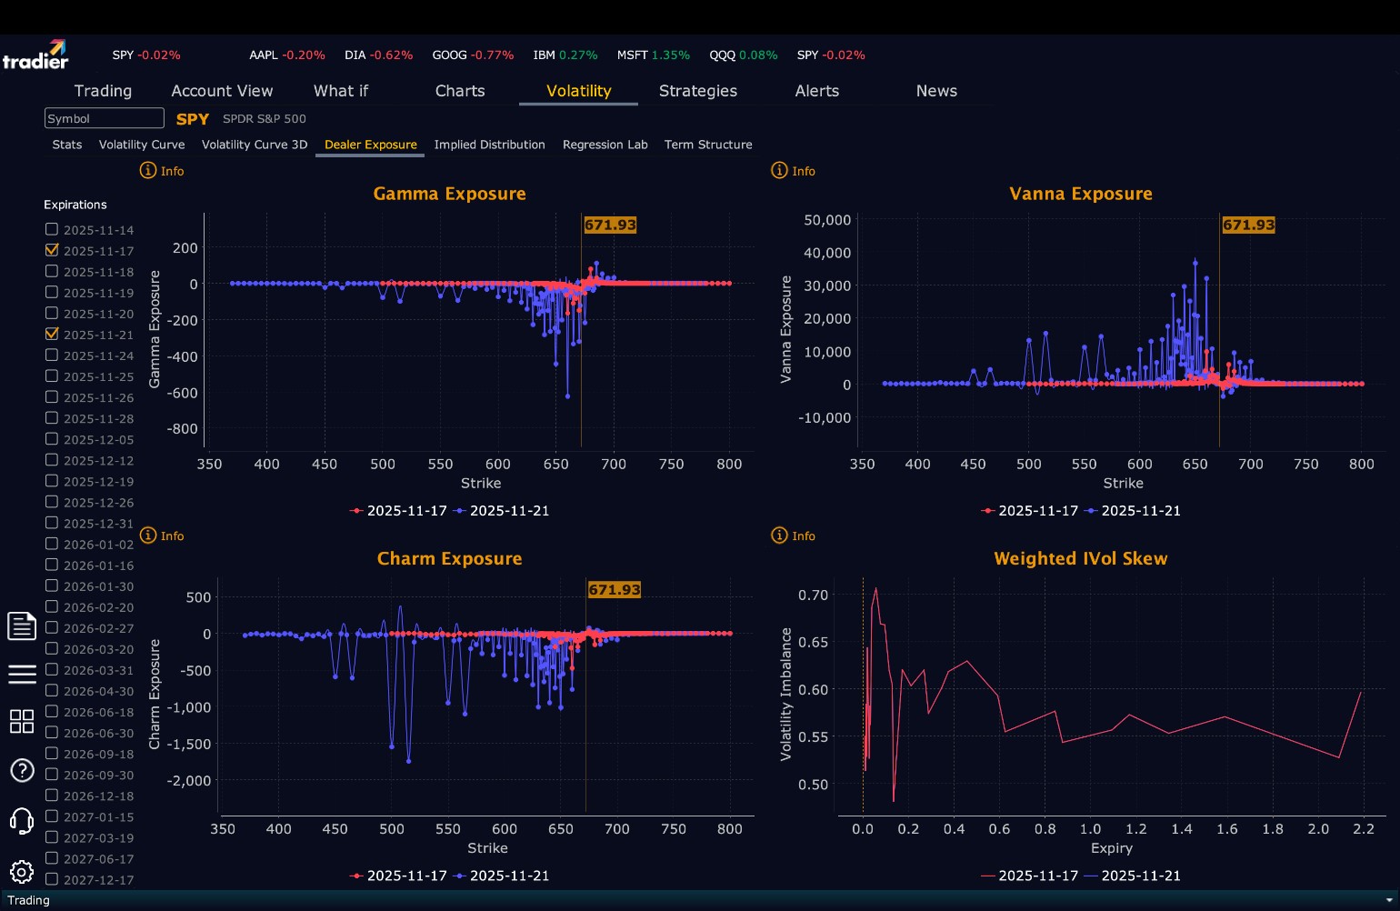Image resolution: width=1400 pixels, height=911 pixels.
Task: Uncheck the 2025-11-17 expiration checkbox
Action: coord(52,250)
